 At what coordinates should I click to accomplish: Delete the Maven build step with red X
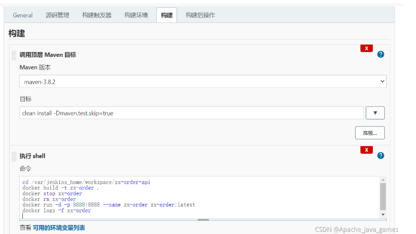366,48
